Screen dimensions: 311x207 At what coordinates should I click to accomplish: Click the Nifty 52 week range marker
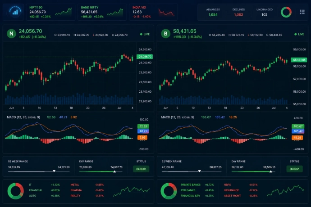tap(54, 171)
